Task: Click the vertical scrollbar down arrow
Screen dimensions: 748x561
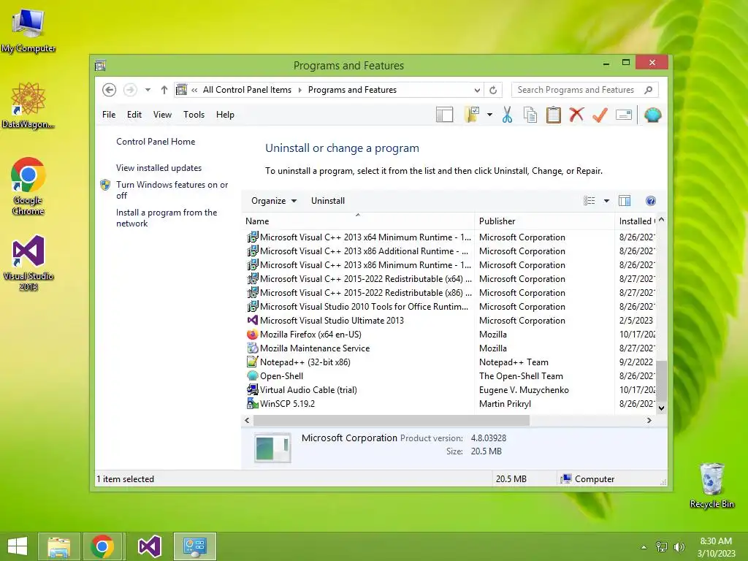Action: (661, 408)
